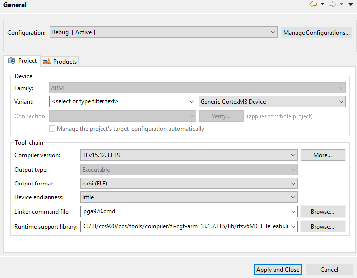
Task: Click the yellow back navigation arrow
Action: 313,5
